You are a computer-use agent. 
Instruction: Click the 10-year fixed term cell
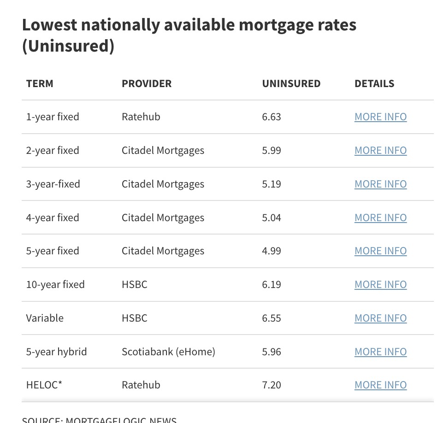point(55,285)
